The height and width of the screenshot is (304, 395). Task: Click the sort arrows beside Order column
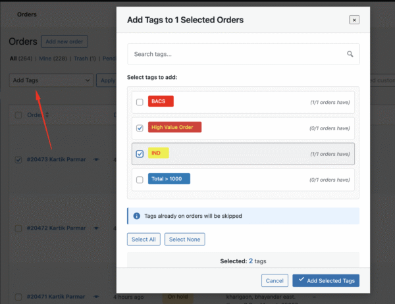tap(47, 115)
